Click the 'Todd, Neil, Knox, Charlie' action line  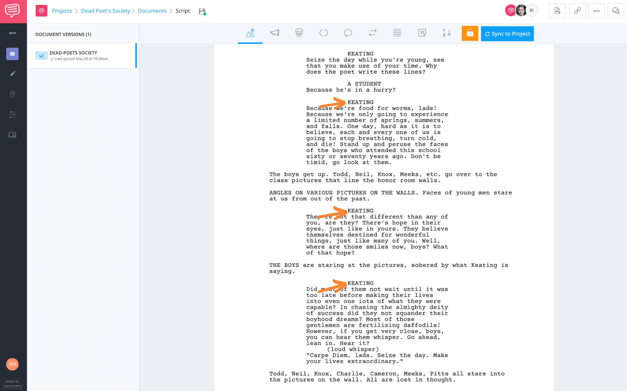pos(387,377)
